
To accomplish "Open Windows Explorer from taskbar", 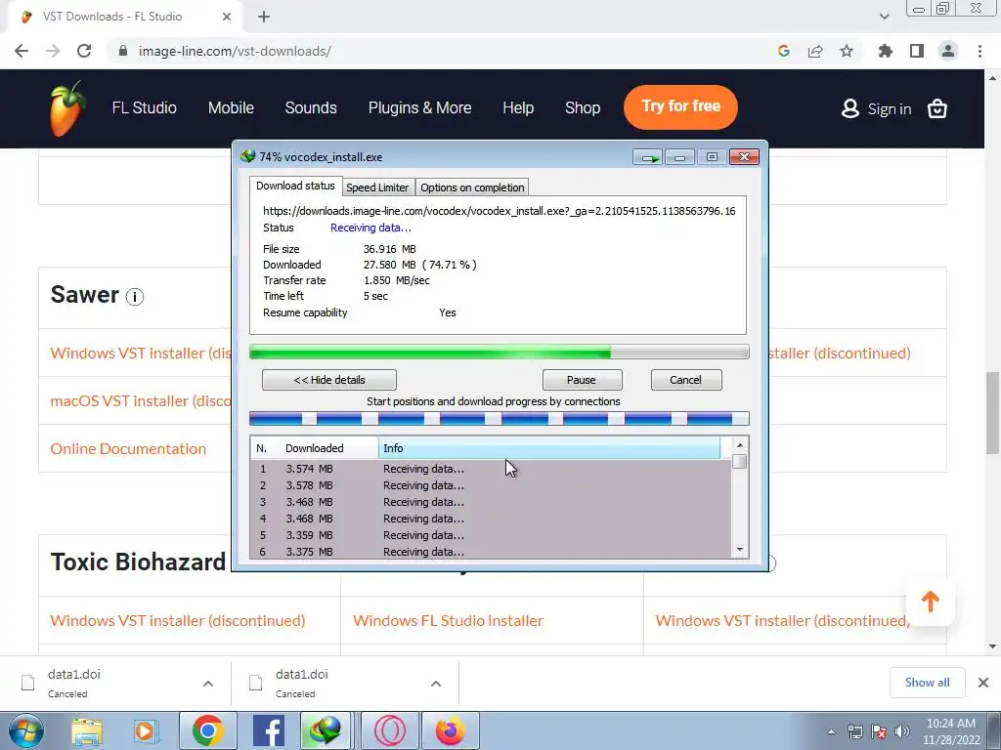I will coord(87,730).
